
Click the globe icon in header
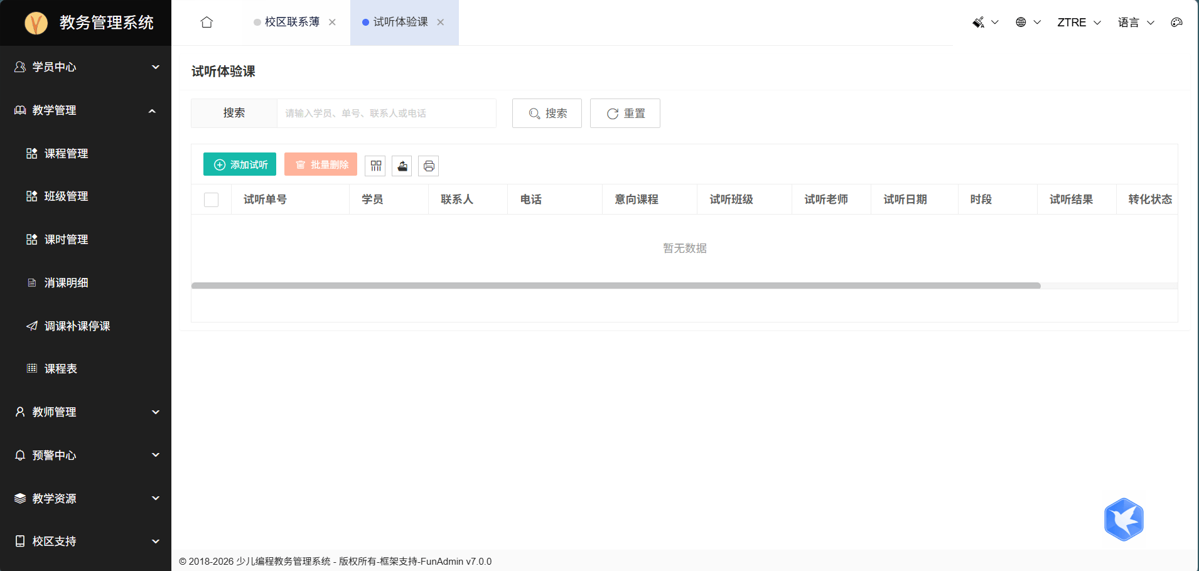pyautogui.click(x=1021, y=23)
